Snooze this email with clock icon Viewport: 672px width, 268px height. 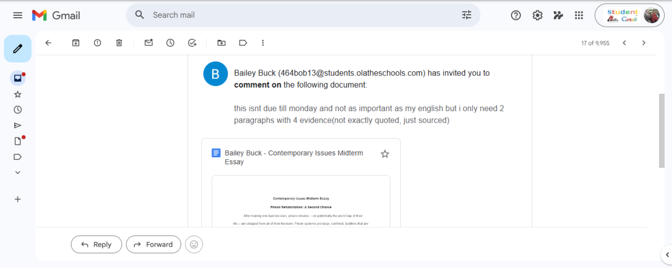170,43
